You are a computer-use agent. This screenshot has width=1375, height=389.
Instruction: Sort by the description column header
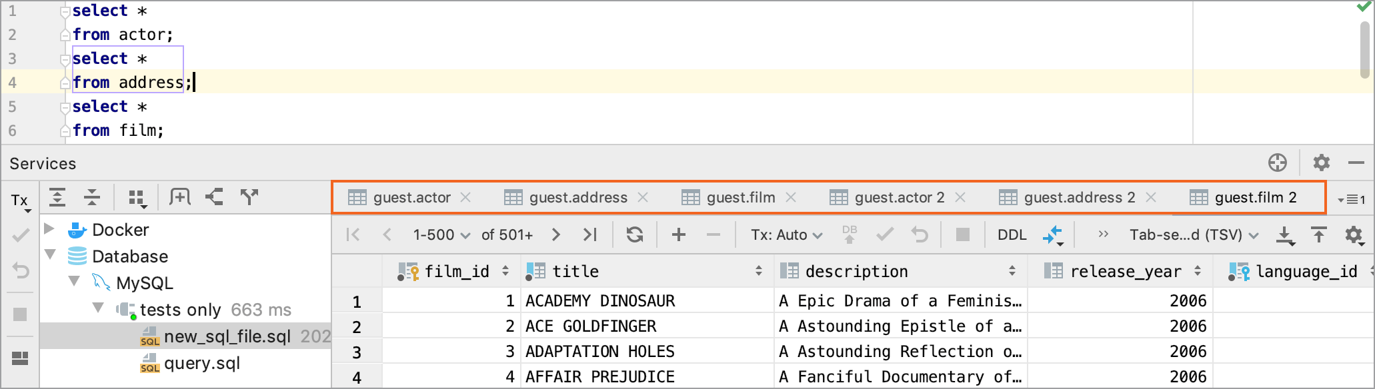(900, 271)
